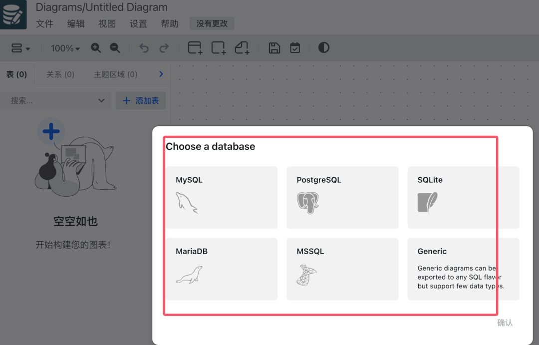Click the zoom out magnifier icon
This screenshot has width=539, height=345.
pyautogui.click(x=115, y=48)
